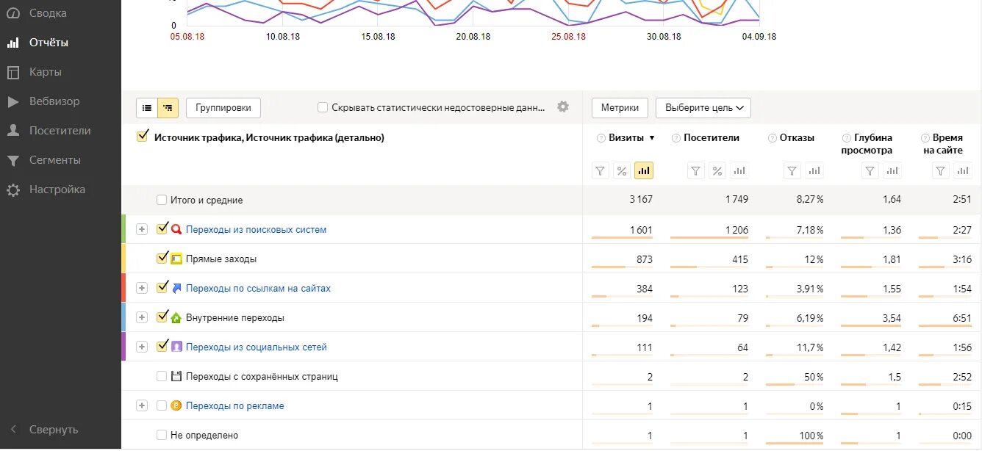Check the Итого и средние checkbox
This screenshot has width=982, height=451.
162,200
